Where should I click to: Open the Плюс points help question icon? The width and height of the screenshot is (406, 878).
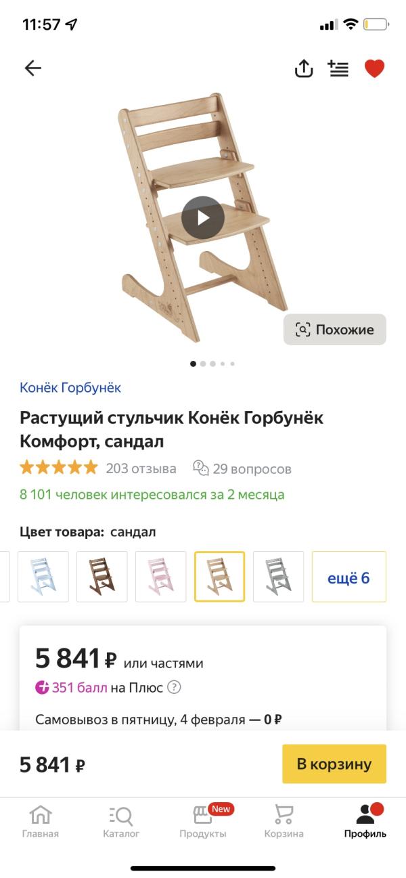coord(174,688)
